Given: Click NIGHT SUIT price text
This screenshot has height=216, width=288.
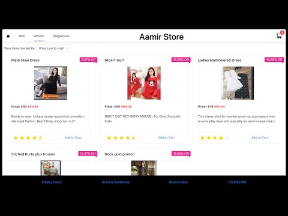Looking at the screenshot, I should (118, 107).
